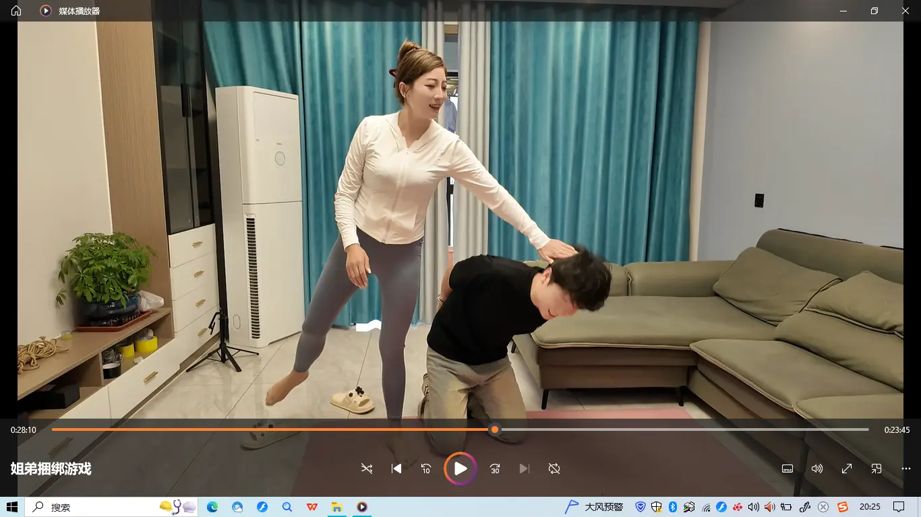Click the seek bar position handle
The image size is (921, 517).
point(495,429)
